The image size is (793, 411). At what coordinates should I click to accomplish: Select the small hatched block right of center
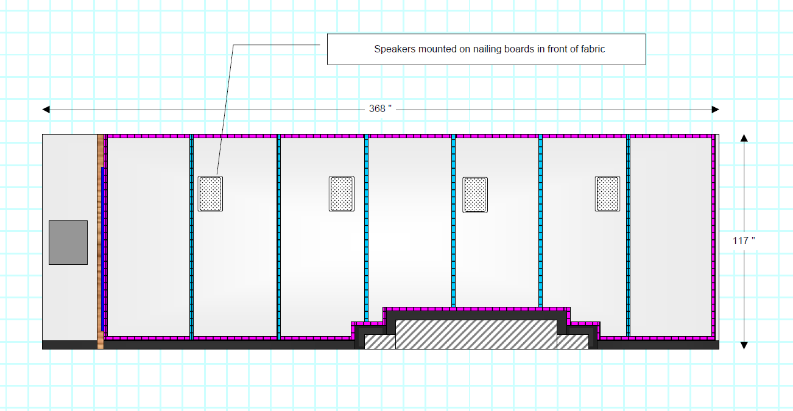(x=573, y=342)
